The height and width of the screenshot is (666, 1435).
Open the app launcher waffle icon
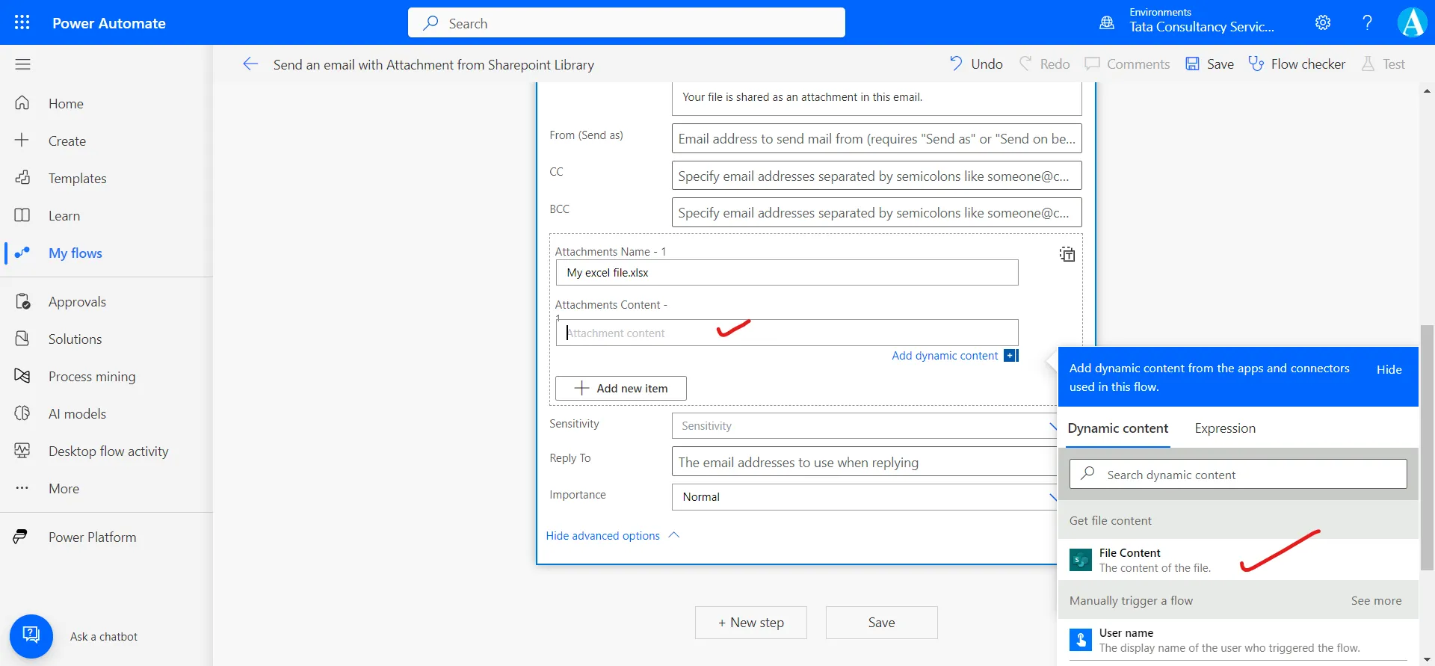pos(22,22)
